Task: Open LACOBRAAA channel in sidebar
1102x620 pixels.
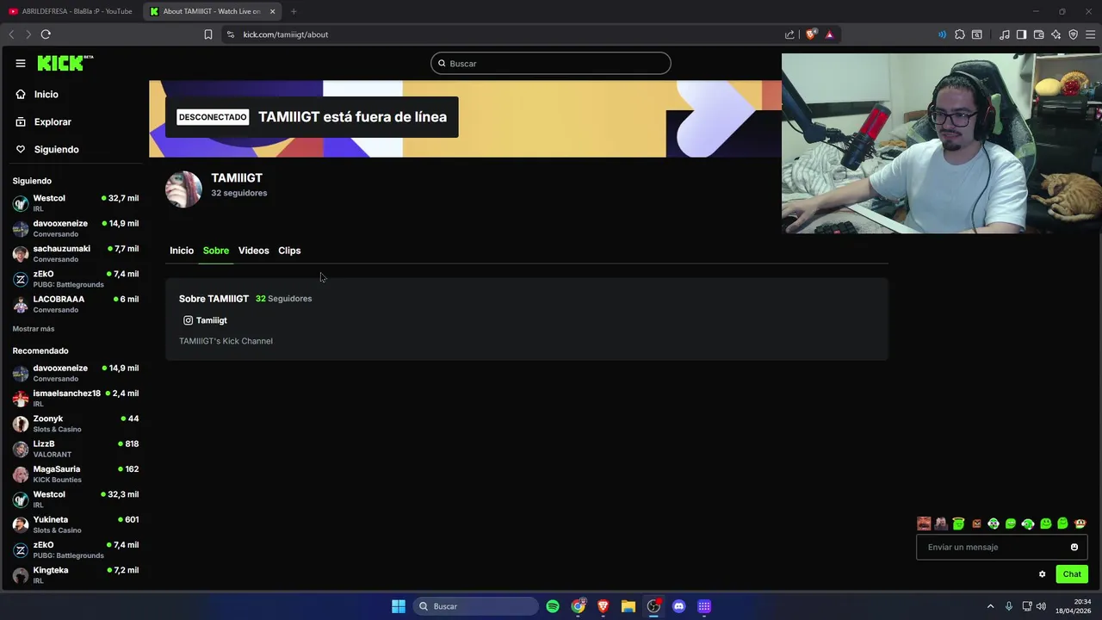Action: pyautogui.click(x=76, y=304)
